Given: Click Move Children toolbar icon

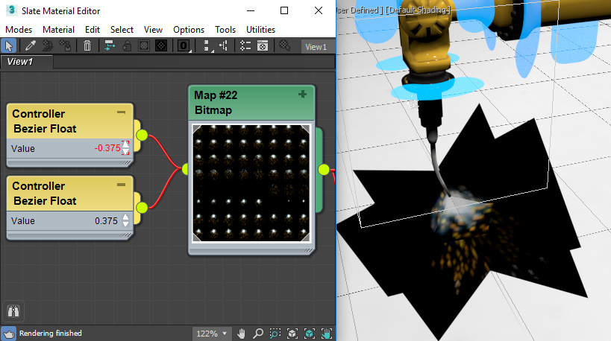Looking at the screenshot, I should 110,46.
